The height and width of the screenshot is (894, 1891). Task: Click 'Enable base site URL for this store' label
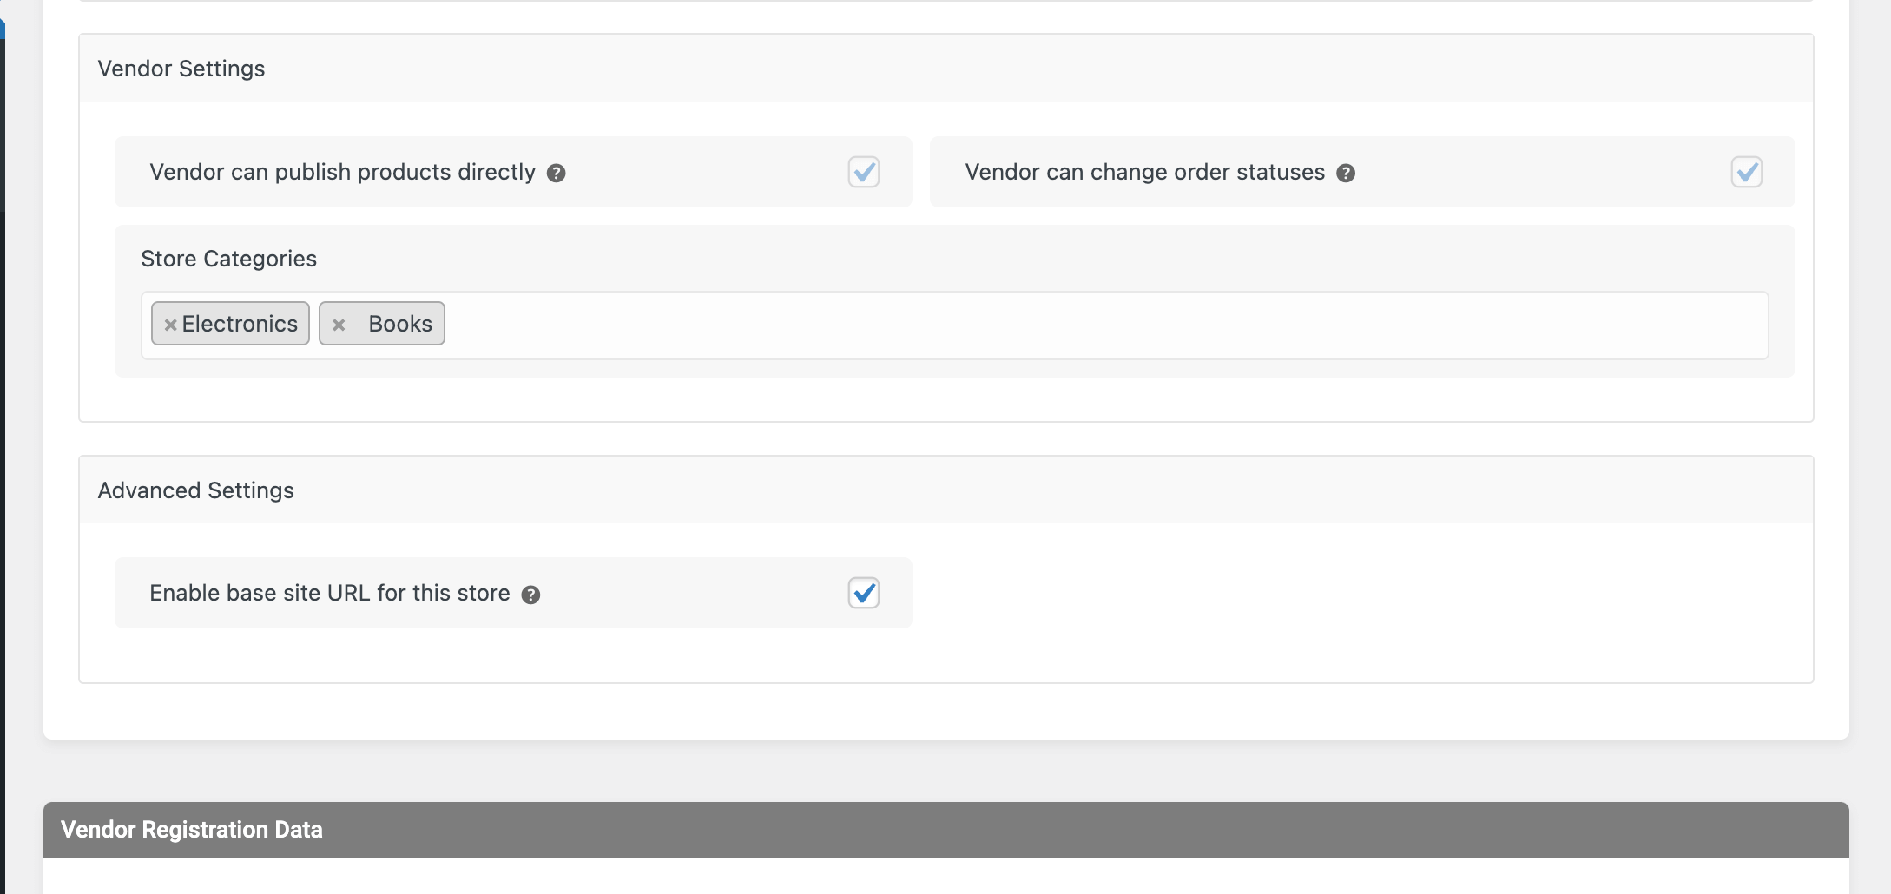tap(330, 593)
